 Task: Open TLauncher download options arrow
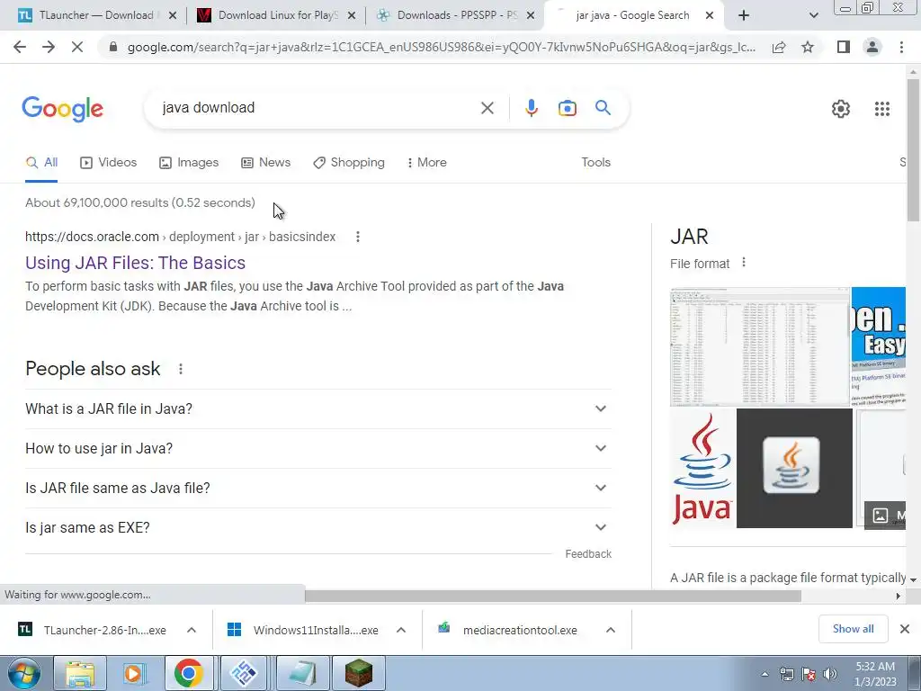(192, 630)
